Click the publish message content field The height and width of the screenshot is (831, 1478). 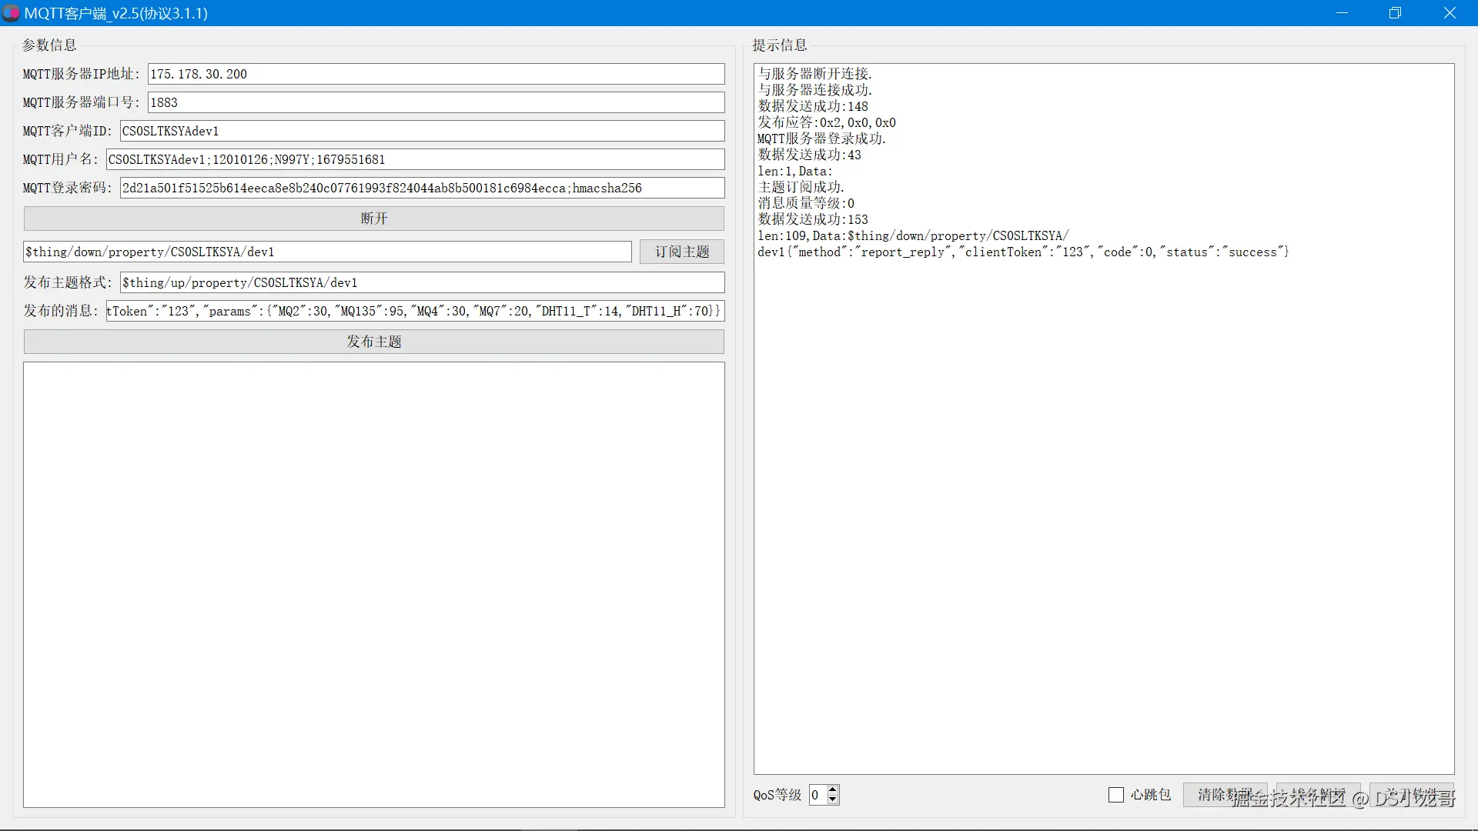coord(415,311)
